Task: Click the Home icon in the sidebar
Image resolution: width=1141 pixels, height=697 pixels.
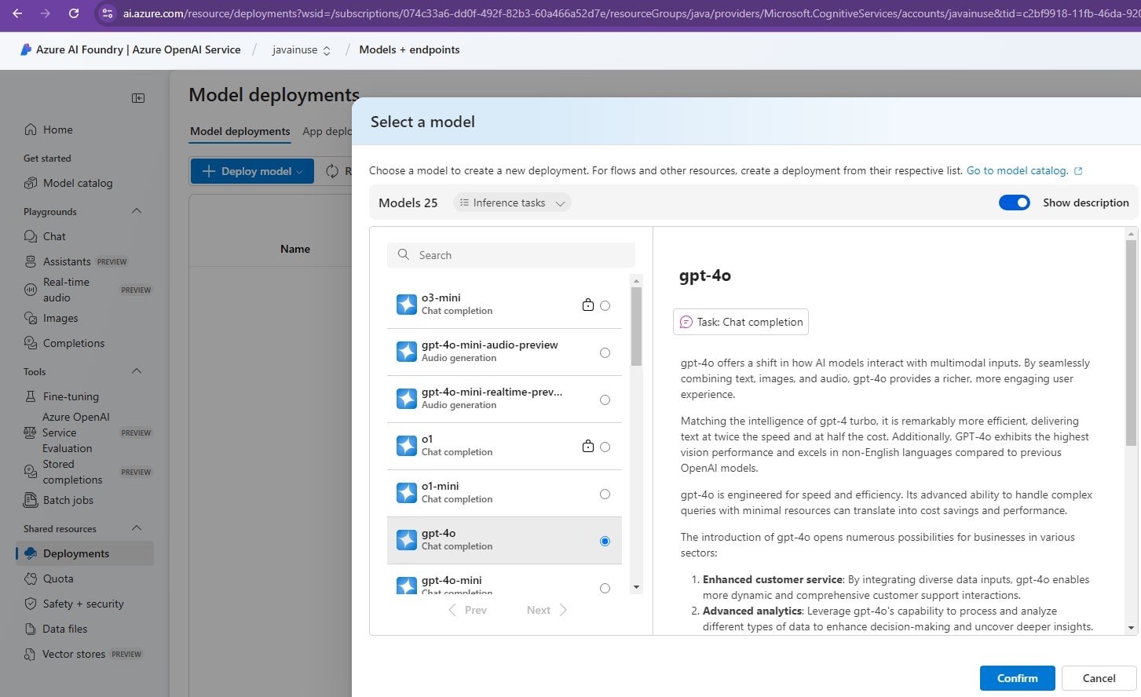Action: 31,130
